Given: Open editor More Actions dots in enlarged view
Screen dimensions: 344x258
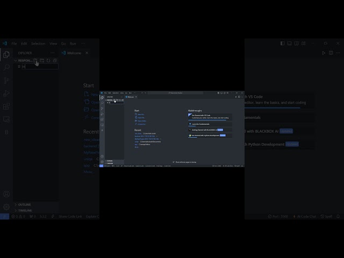Looking at the screenshot, I should coord(338,53).
